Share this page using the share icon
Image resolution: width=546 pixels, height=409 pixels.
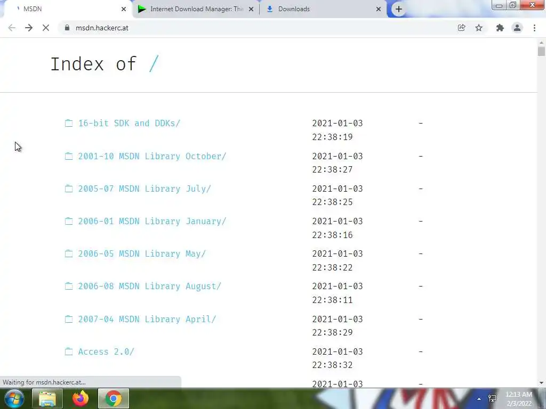[x=461, y=28]
